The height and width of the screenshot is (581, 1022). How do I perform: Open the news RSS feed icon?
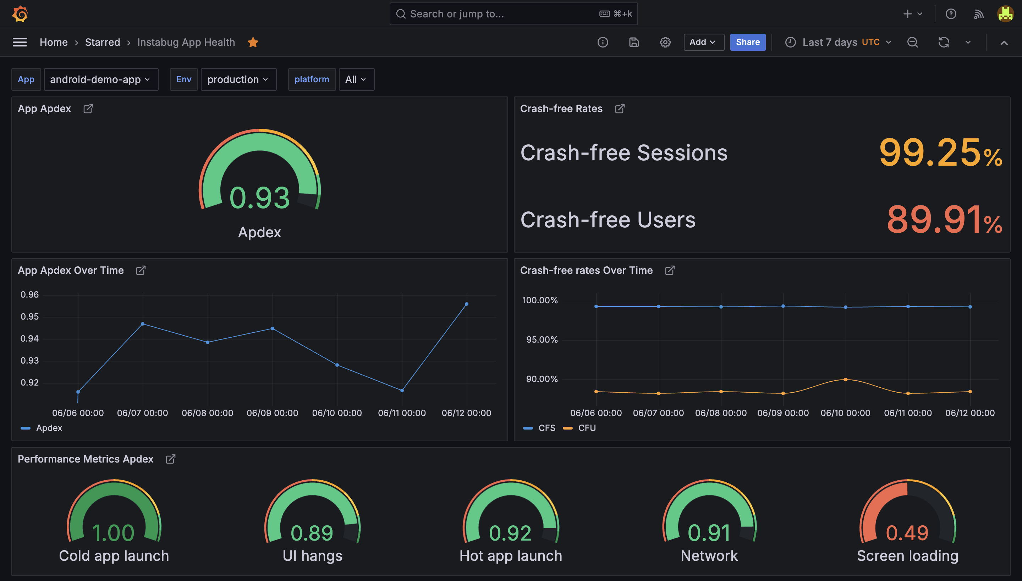[978, 14]
